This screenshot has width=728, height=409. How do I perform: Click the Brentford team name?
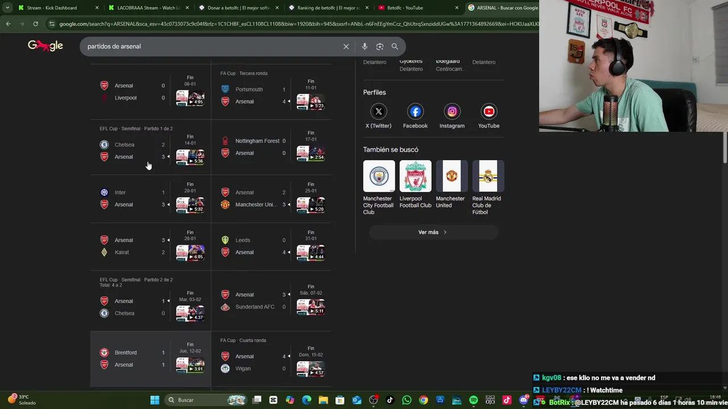point(126,353)
